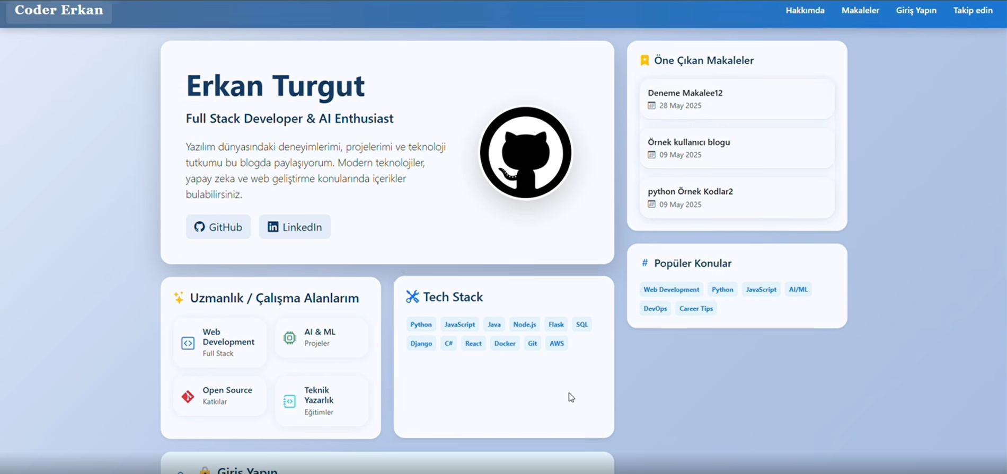The height and width of the screenshot is (474, 1007).
Task: Click the Java tech tag
Action: click(x=494, y=324)
